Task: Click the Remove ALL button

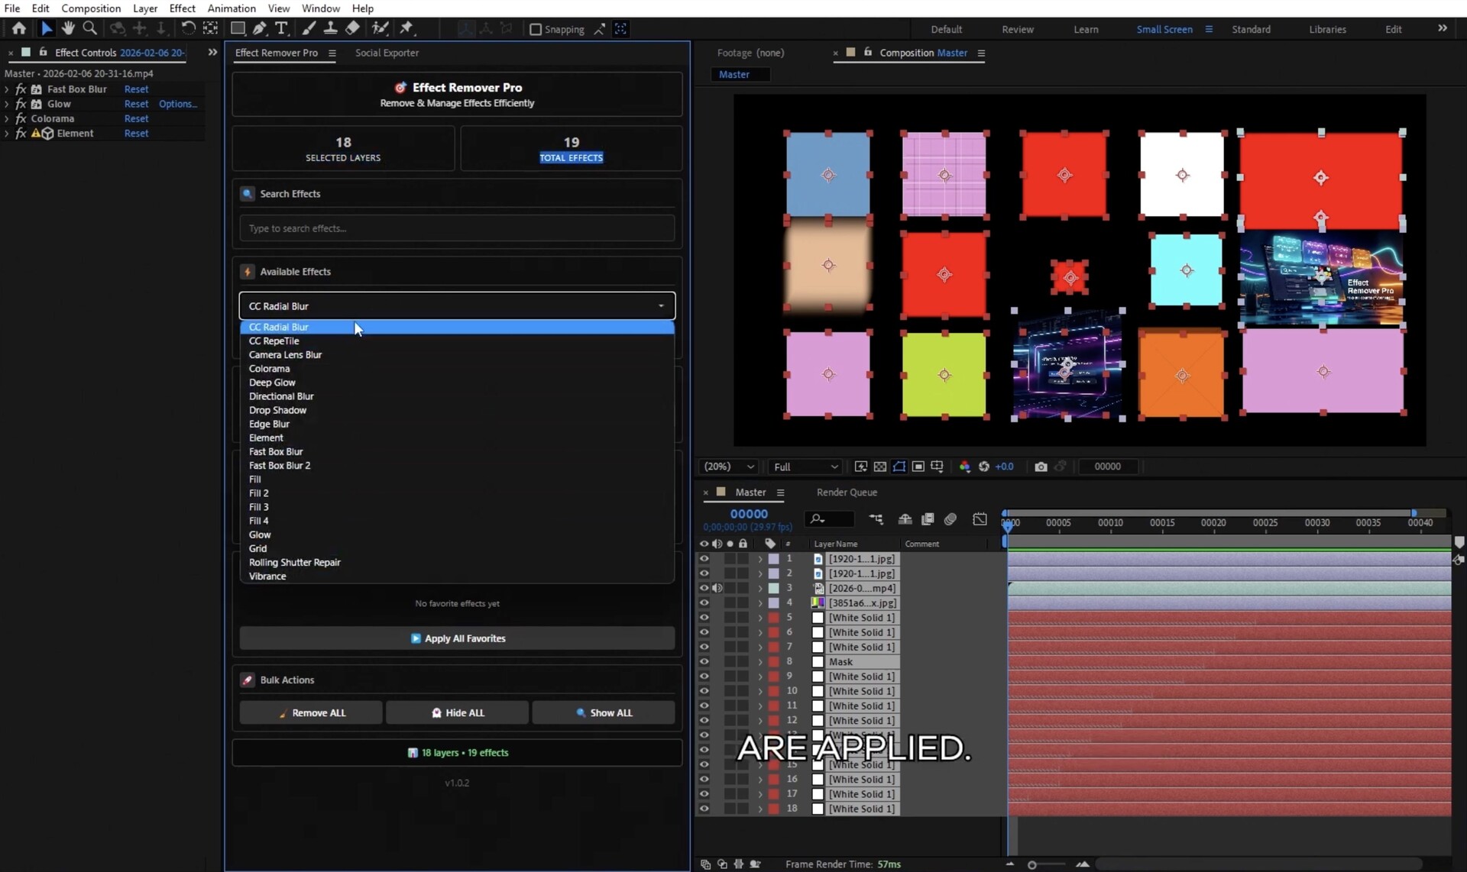Action: point(311,712)
